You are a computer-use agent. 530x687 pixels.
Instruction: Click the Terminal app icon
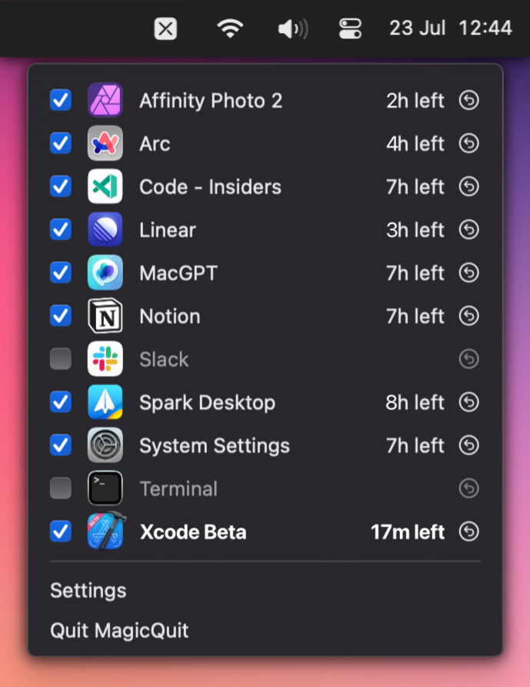click(105, 488)
